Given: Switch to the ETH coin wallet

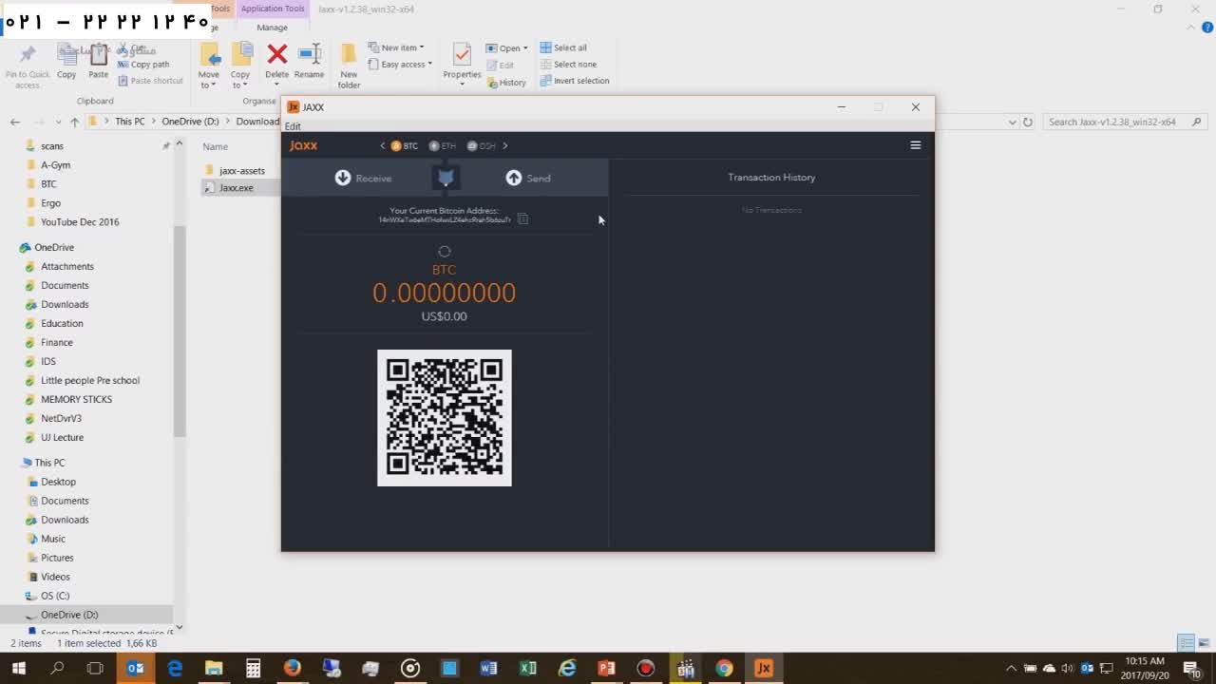Looking at the screenshot, I should pos(442,146).
